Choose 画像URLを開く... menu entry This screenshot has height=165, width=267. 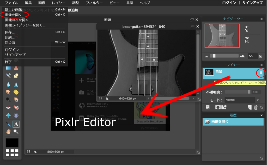35,20
